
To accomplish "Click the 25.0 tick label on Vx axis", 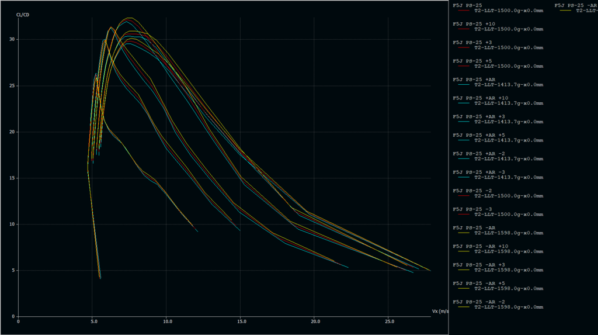I will [390, 321].
